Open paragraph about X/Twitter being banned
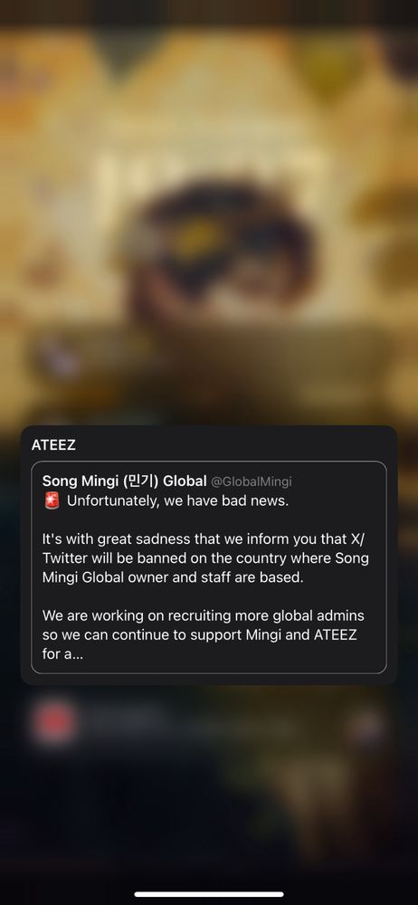The image size is (418, 905). [205, 558]
